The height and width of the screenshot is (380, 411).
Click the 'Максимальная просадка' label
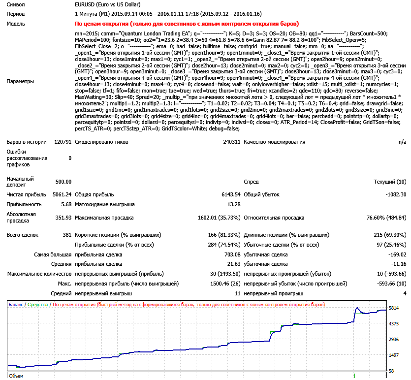[104, 218]
